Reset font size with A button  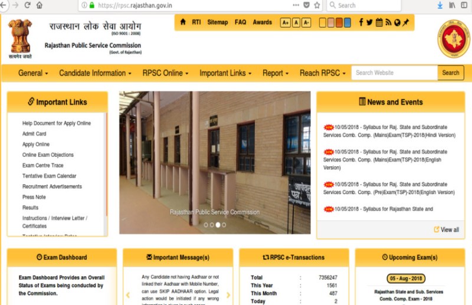click(x=296, y=22)
